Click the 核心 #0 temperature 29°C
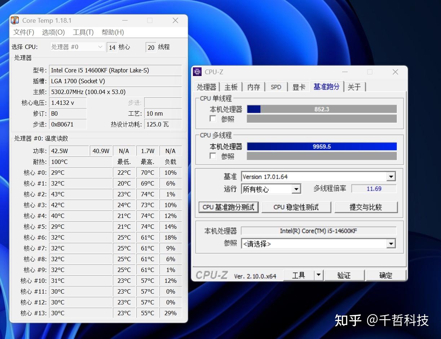The width and height of the screenshot is (441, 339). [x=80, y=173]
